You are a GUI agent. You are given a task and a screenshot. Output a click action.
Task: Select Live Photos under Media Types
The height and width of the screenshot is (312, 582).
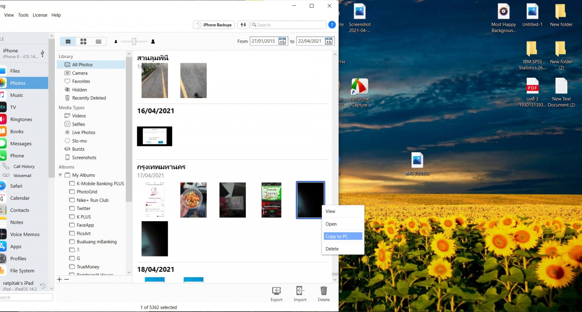coord(91,133)
